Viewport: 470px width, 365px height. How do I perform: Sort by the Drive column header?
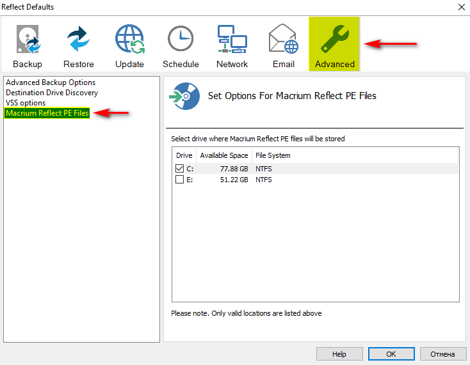coord(184,155)
